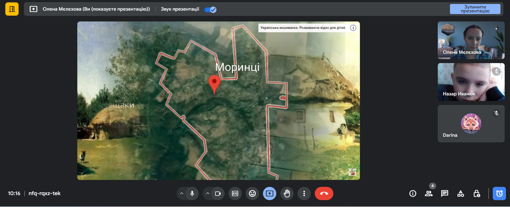The height and width of the screenshot is (207, 510).
Task: Open the chat with everyone panel
Action: tap(445, 193)
